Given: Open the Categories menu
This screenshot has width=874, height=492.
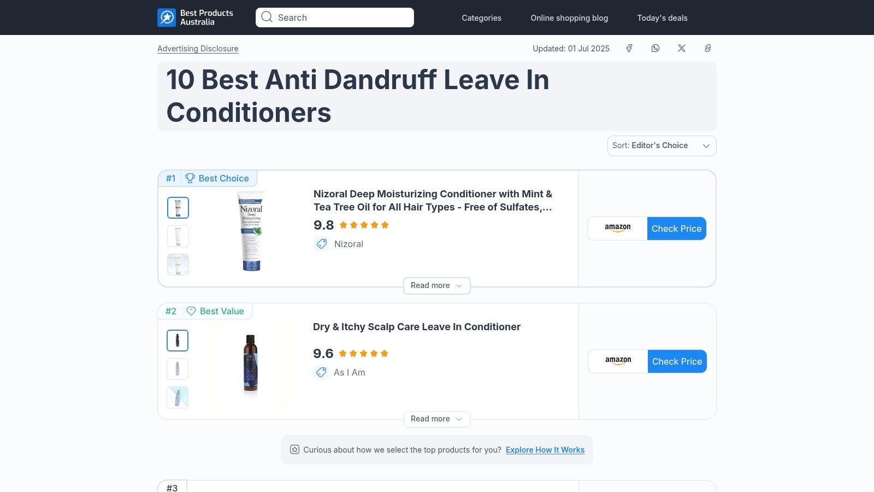Looking at the screenshot, I should click(x=481, y=17).
